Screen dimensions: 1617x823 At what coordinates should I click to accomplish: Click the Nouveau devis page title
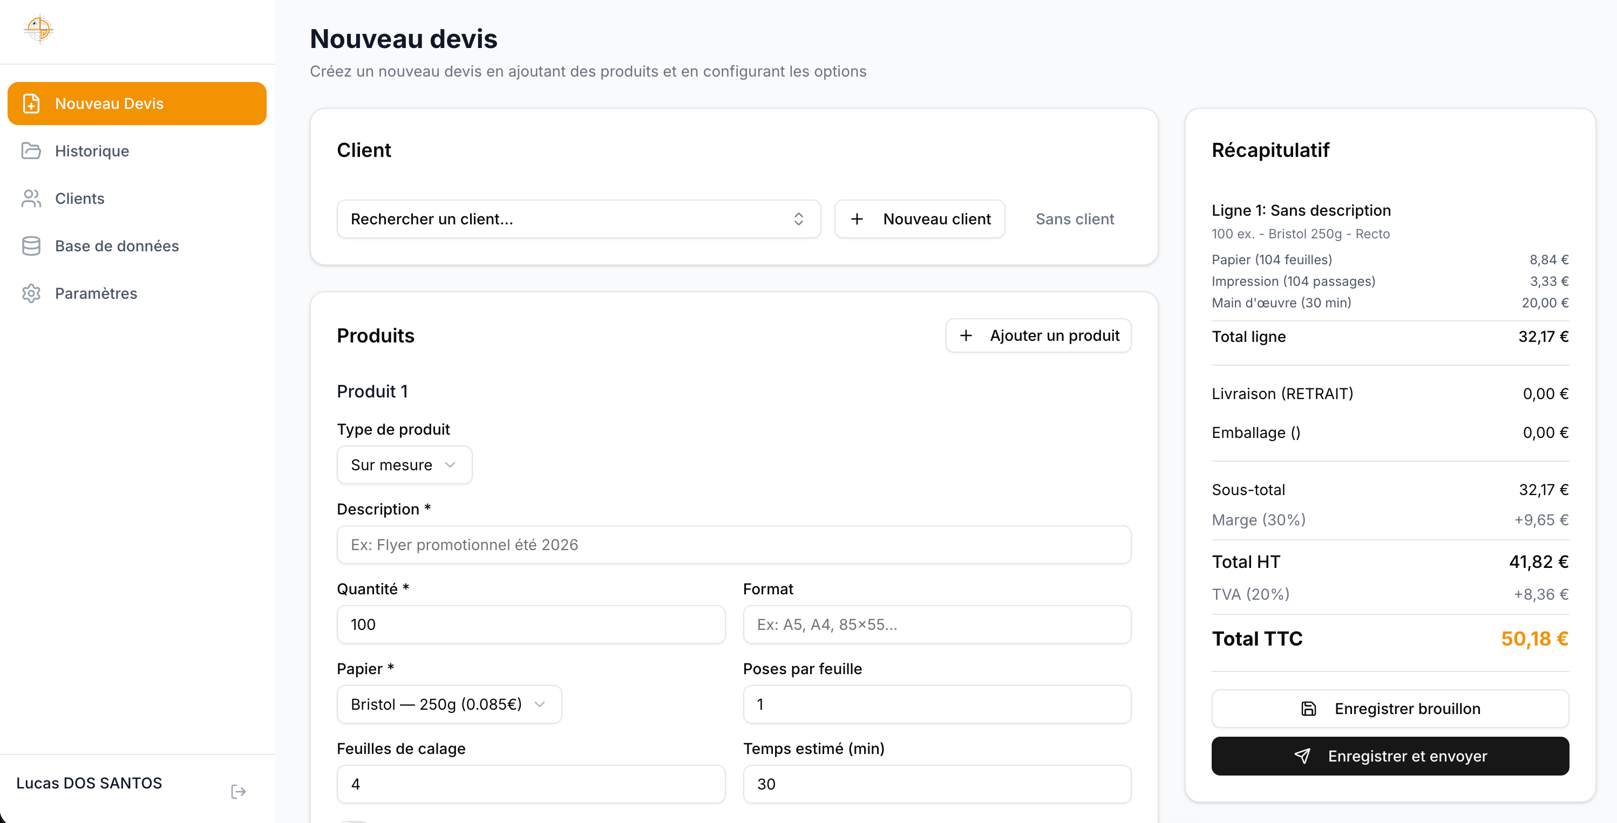[x=404, y=38]
